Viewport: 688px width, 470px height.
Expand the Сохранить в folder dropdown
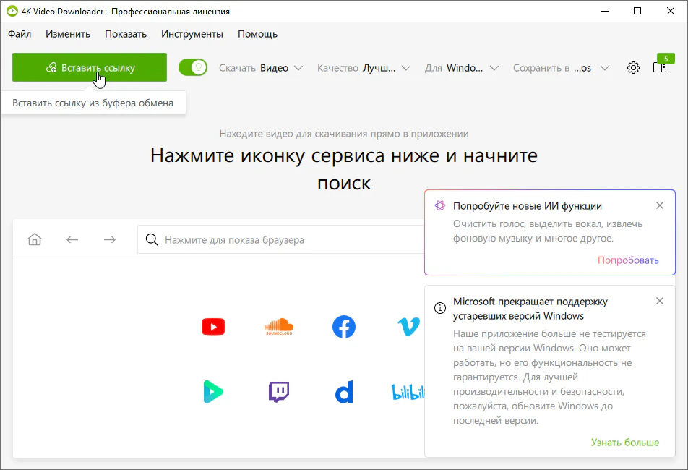[561, 68]
